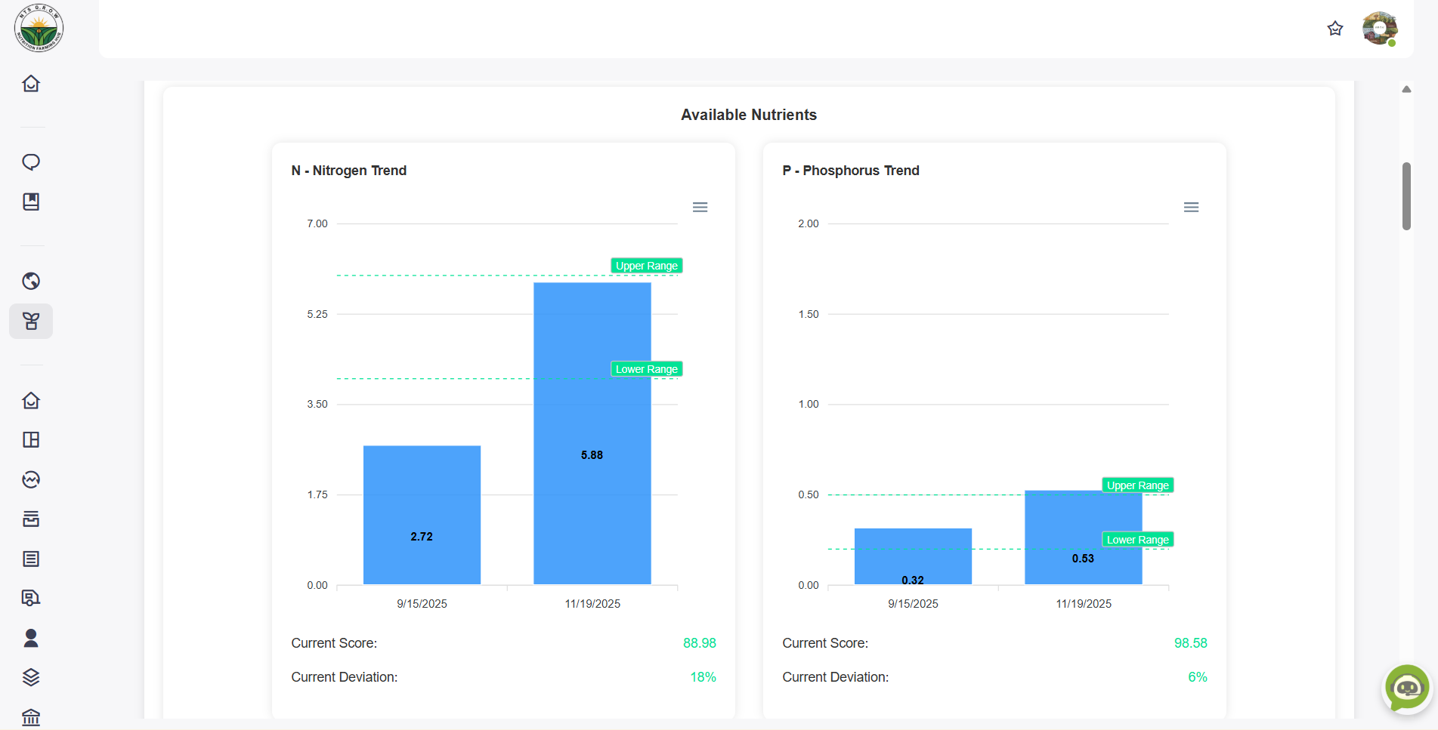Open the chatbot assistant button

(1406, 688)
